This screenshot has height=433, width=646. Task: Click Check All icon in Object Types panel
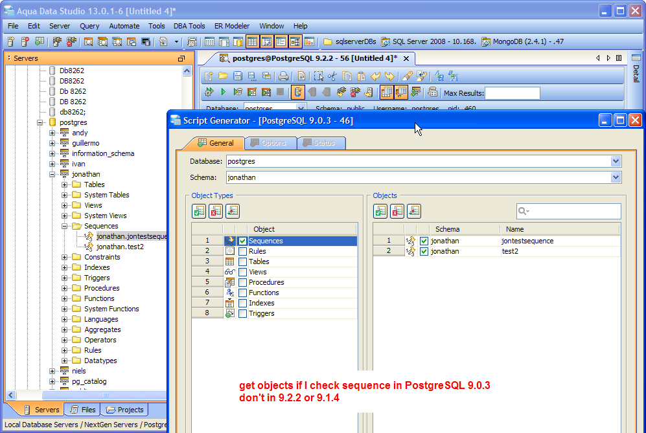(x=199, y=211)
